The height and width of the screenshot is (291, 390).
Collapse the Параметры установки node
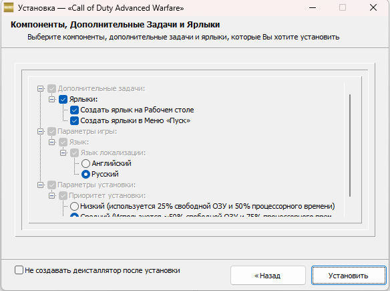40,185
